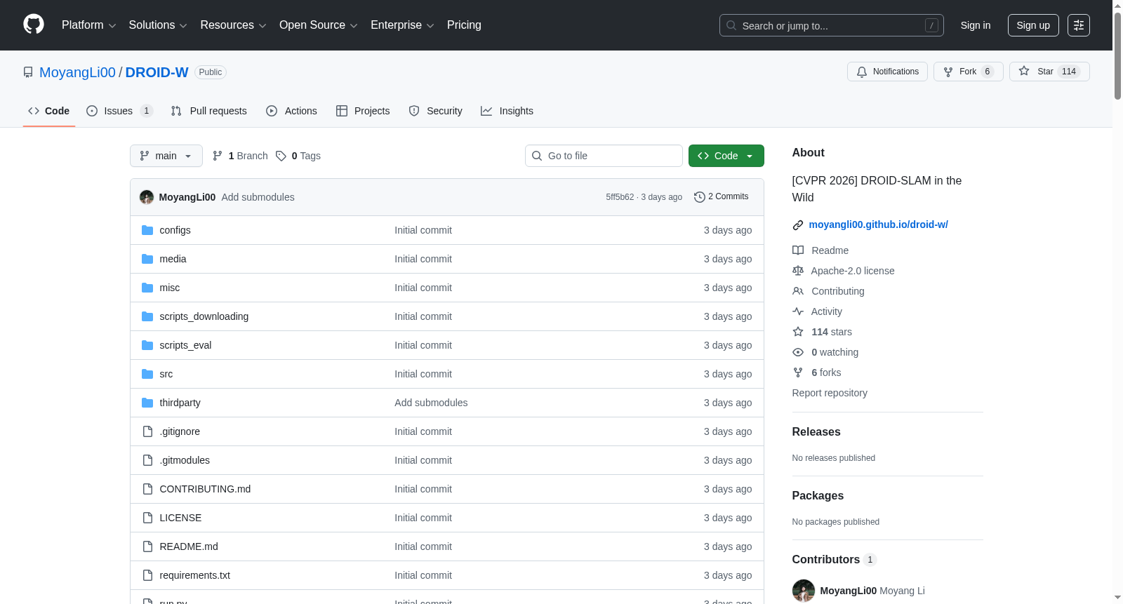Image resolution: width=1123 pixels, height=604 pixels.
Task: Open the command palette icon button
Action: tap(1079, 25)
